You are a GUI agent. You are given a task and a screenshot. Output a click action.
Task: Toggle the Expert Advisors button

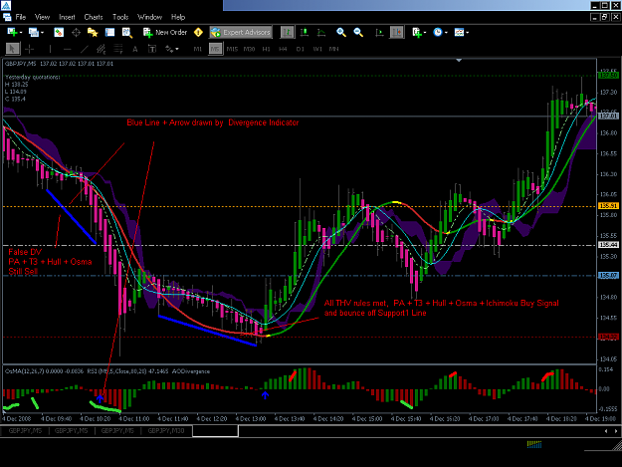point(241,33)
